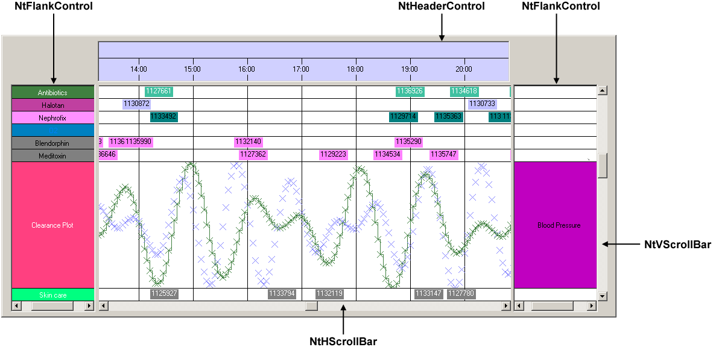Click right flank scrollbar's left arrow
713x347 pixels.
pos(519,306)
